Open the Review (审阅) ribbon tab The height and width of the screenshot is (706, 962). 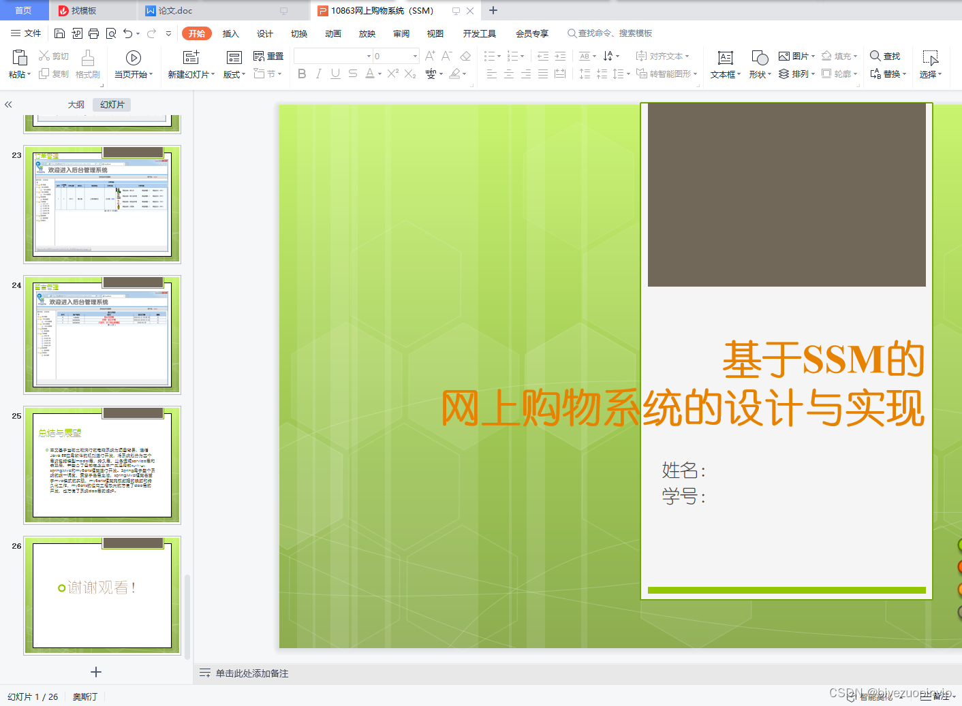pyautogui.click(x=401, y=33)
